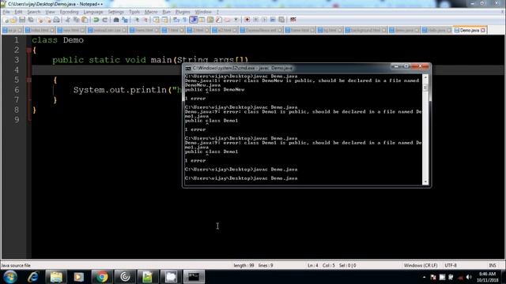Click the stop macro recording icon

coord(255,20)
